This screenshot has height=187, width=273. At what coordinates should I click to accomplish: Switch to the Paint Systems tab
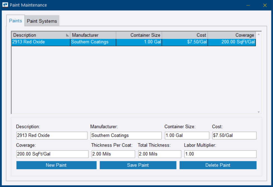pyautogui.click(x=42, y=21)
